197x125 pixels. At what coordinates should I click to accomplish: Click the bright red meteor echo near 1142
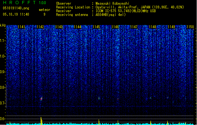pyautogui.click(x=41, y=99)
